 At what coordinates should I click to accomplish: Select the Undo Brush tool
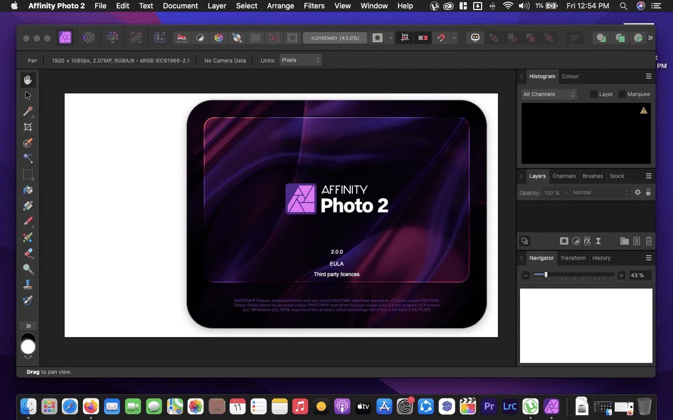pos(28,300)
